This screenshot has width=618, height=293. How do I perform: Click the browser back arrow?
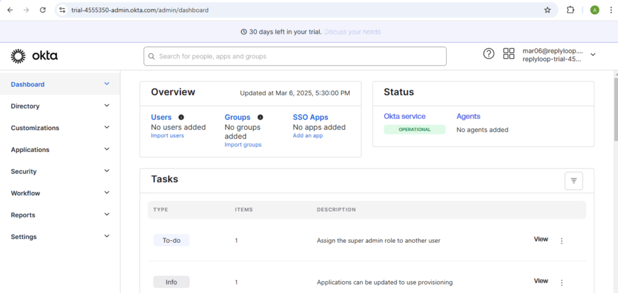pos(10,10)
